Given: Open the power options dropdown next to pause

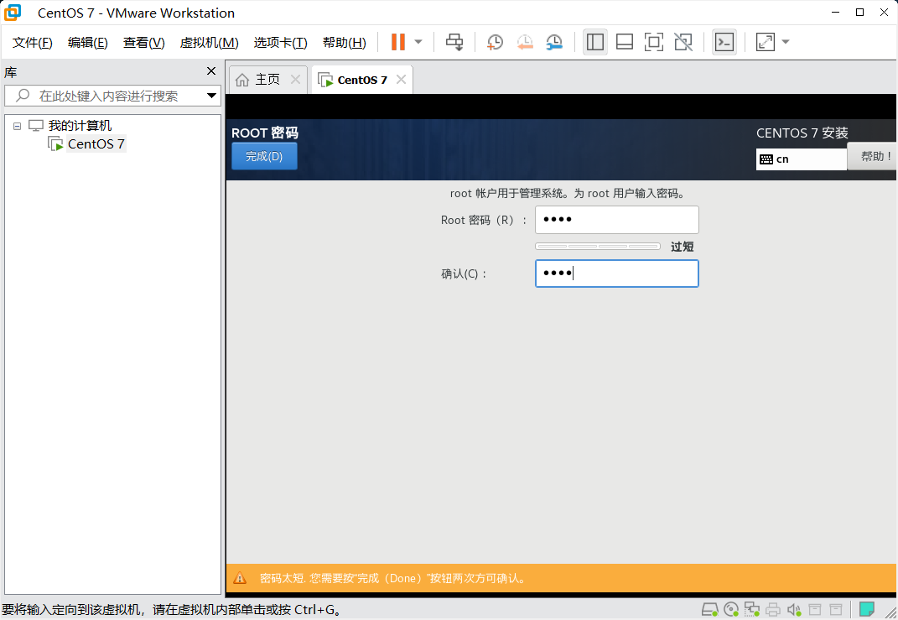Looking at the screenshot, I should click(x=418, y=42).
